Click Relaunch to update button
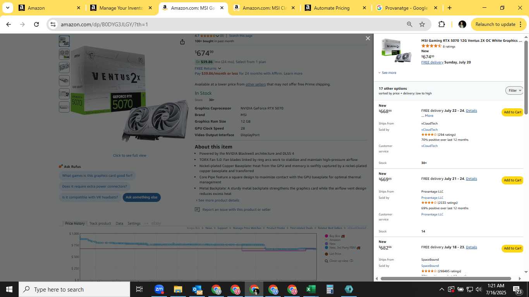The image size is (529, 297). pyautogui.click(x=498, y=24)
